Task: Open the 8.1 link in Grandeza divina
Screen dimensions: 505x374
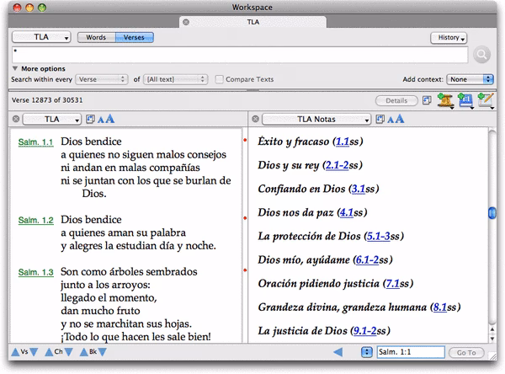Action: point(440,307)
